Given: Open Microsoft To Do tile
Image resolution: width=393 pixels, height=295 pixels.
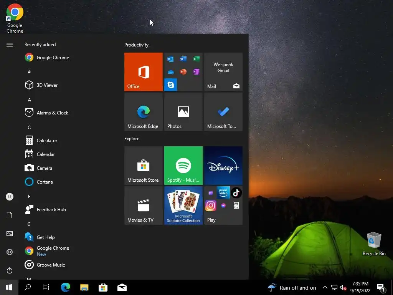Looking at the screenshot, I should click(x=223, y=112).
